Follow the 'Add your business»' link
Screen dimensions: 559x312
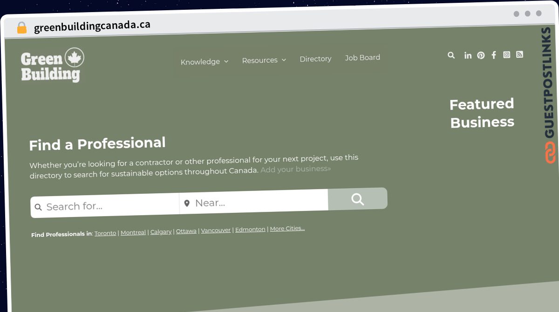coord(296,169)
